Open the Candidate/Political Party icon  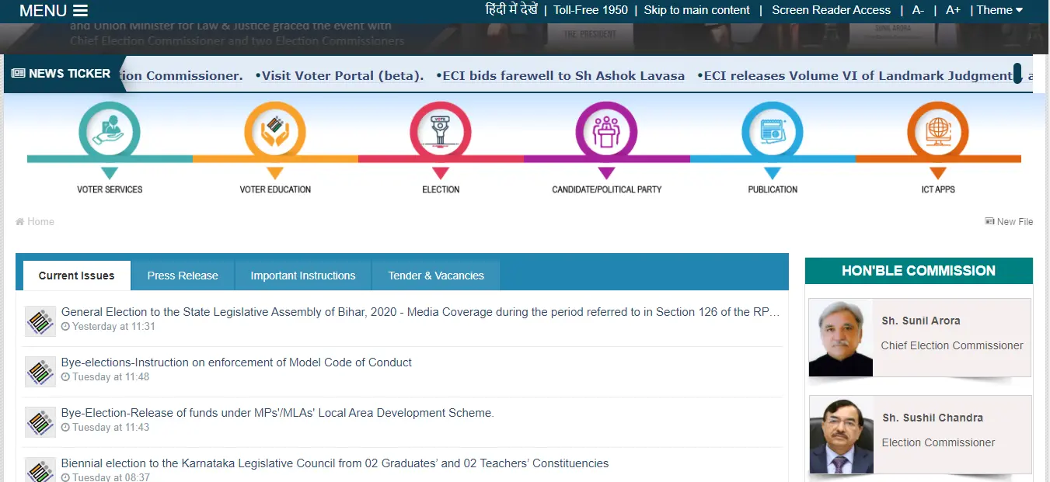[x=606, y=133]
